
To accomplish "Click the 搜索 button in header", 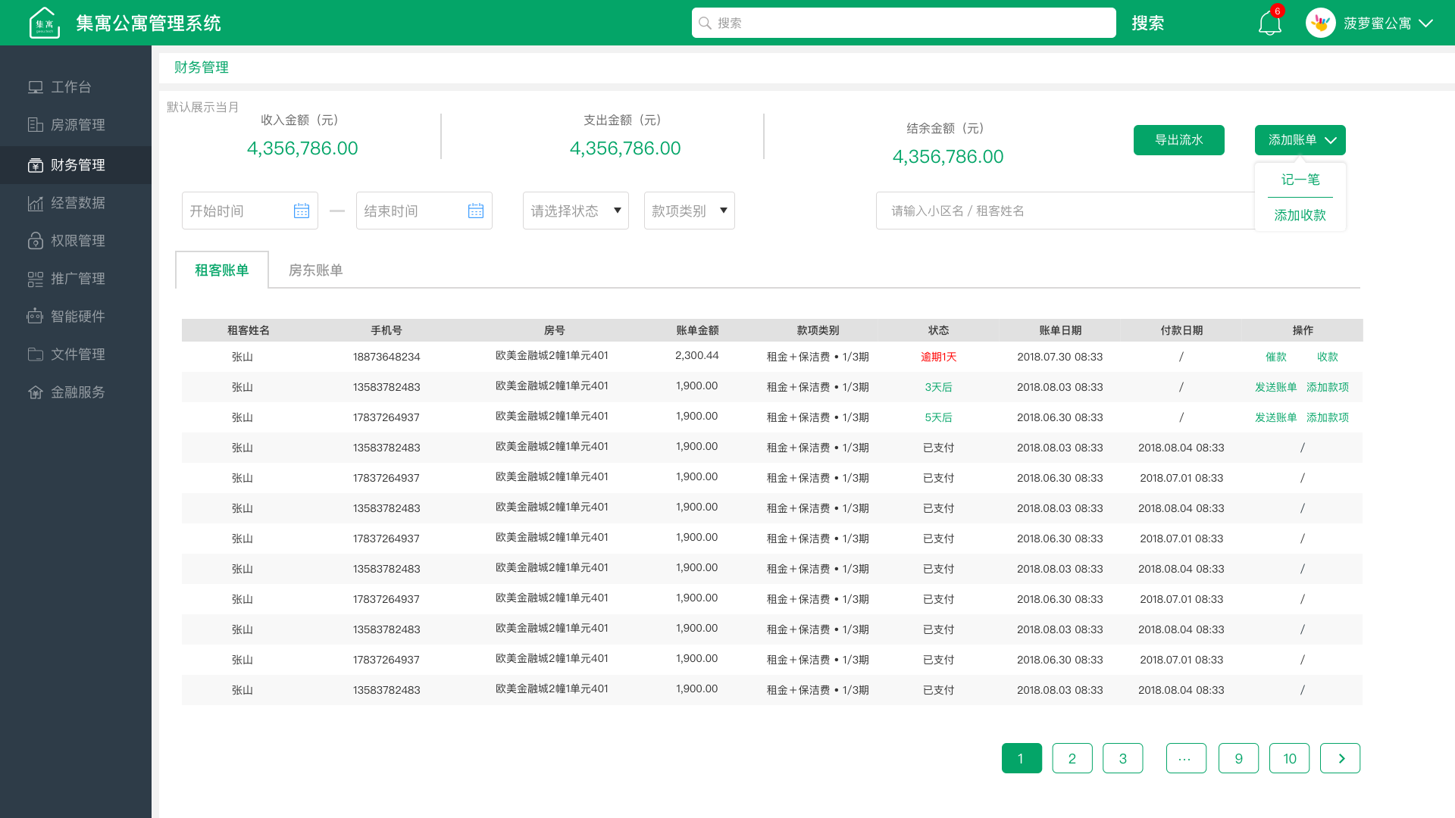I will pos(1148,23).
